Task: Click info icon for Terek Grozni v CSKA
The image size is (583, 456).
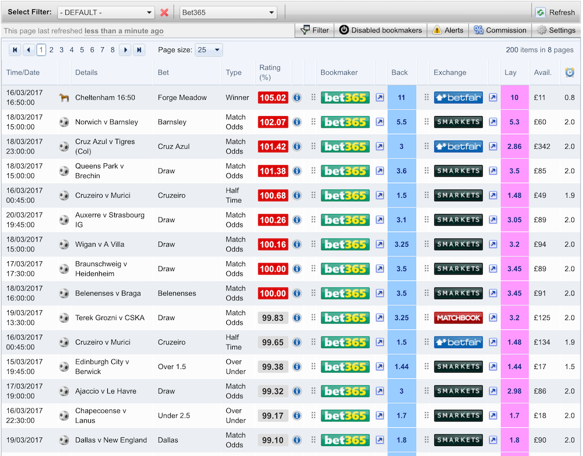Action: point(297,318)
